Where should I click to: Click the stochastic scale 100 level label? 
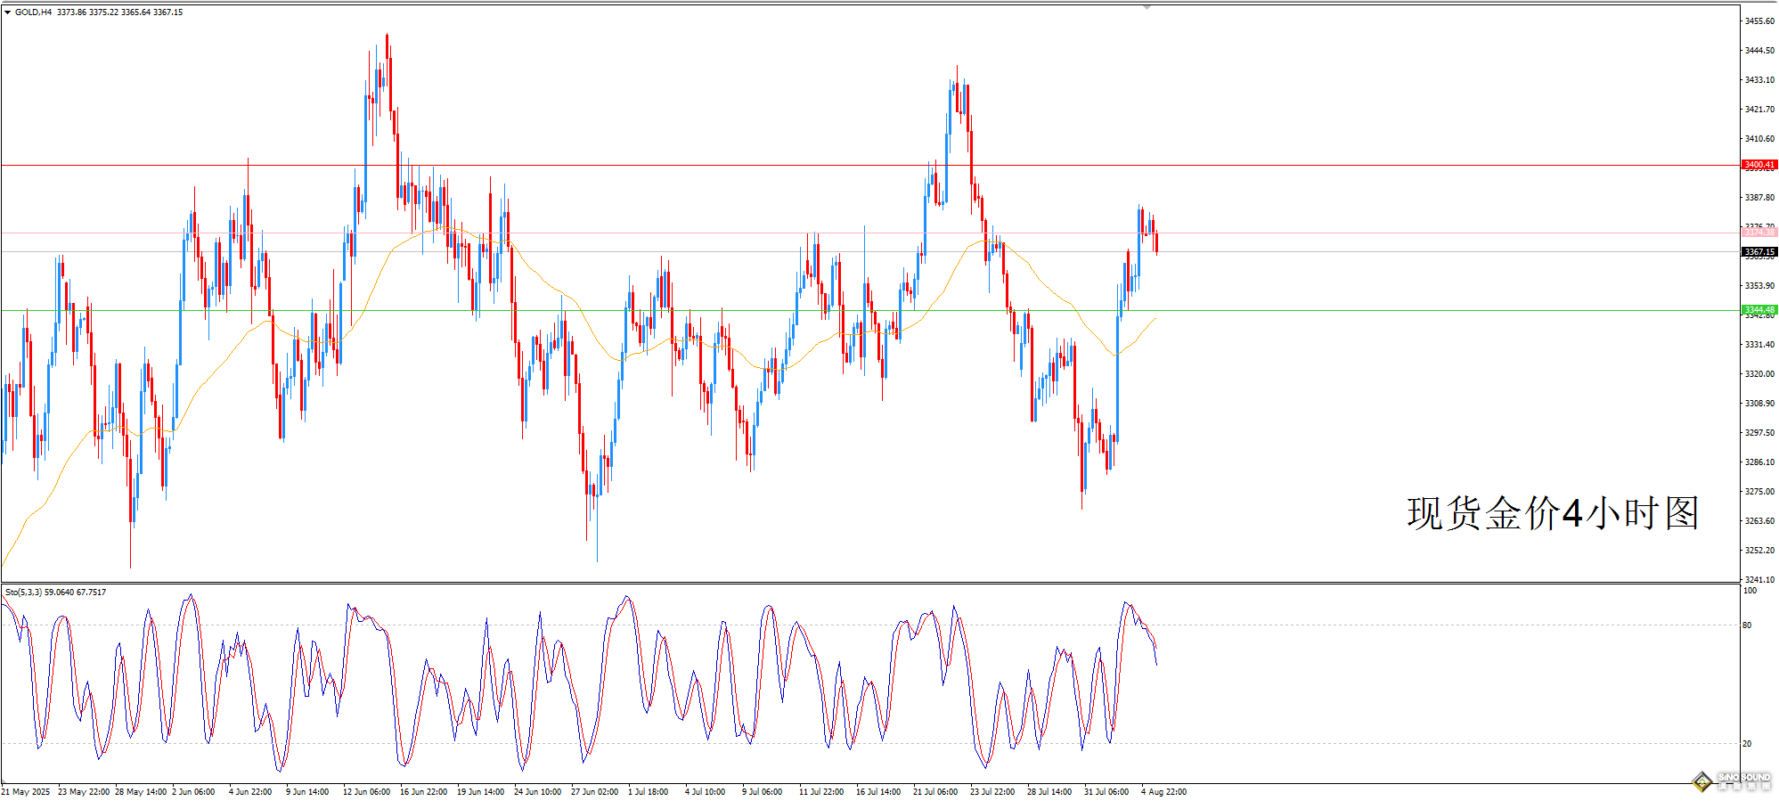(x=1750, y=591)
